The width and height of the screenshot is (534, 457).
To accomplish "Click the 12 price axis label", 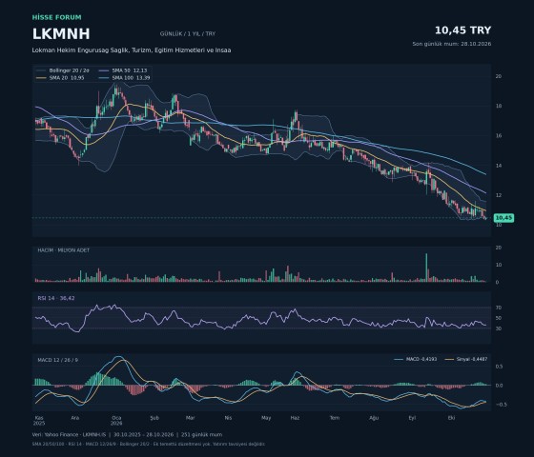I will [x=498, y=195].
